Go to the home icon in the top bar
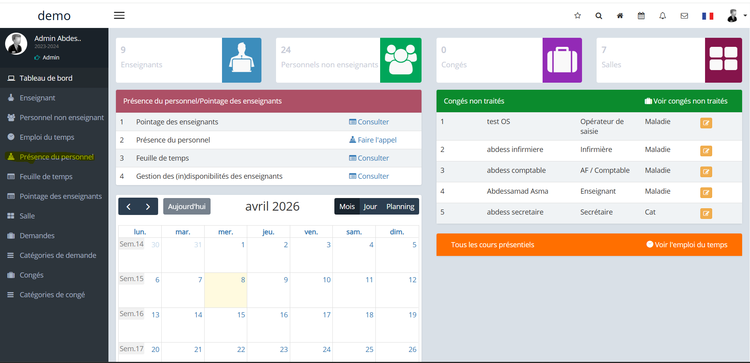 pyautogui.click(x=620, y=16)
